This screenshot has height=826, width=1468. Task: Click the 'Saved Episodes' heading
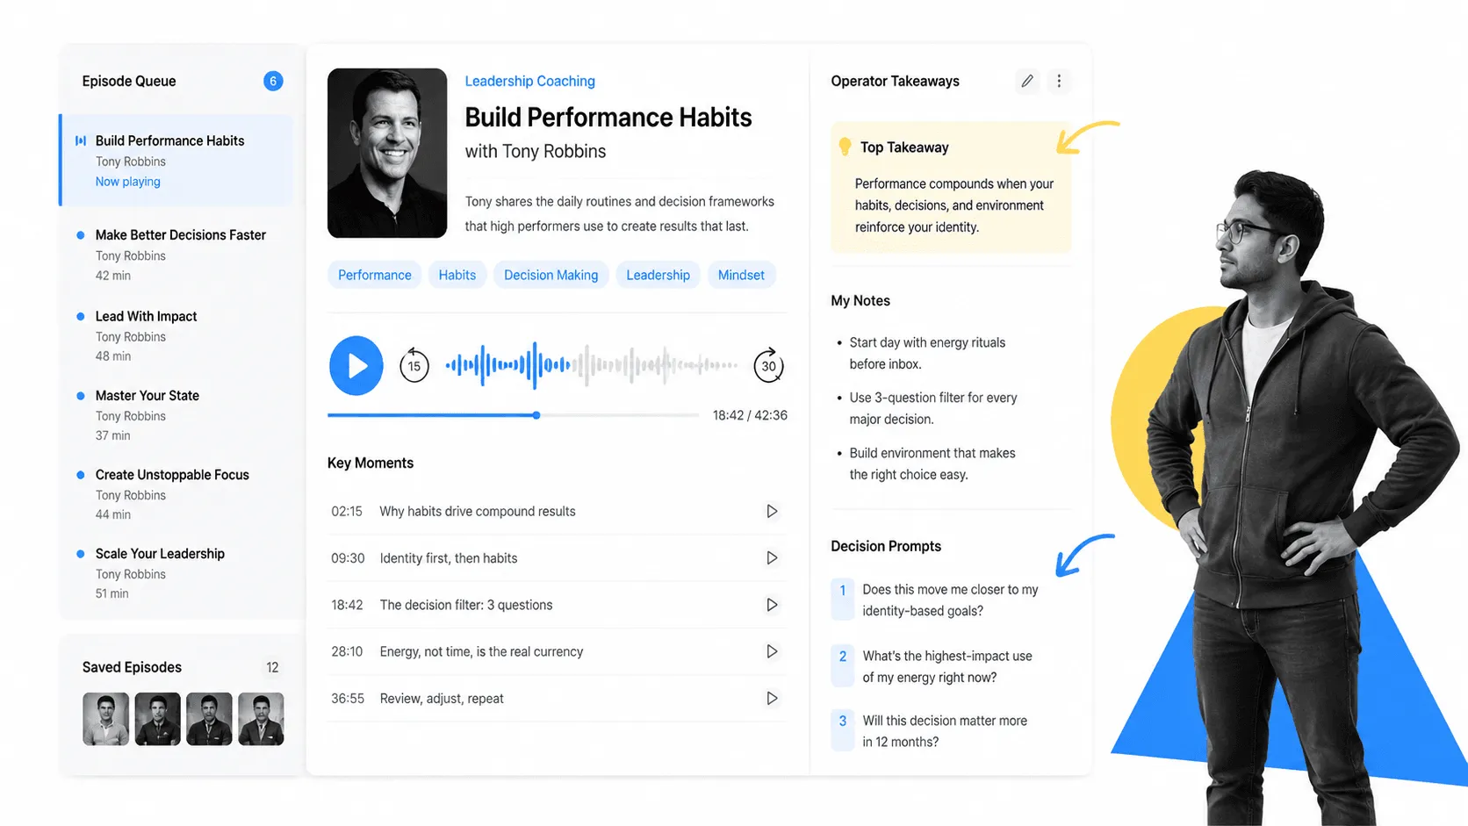pyautogui.click(x=132, y=667)
